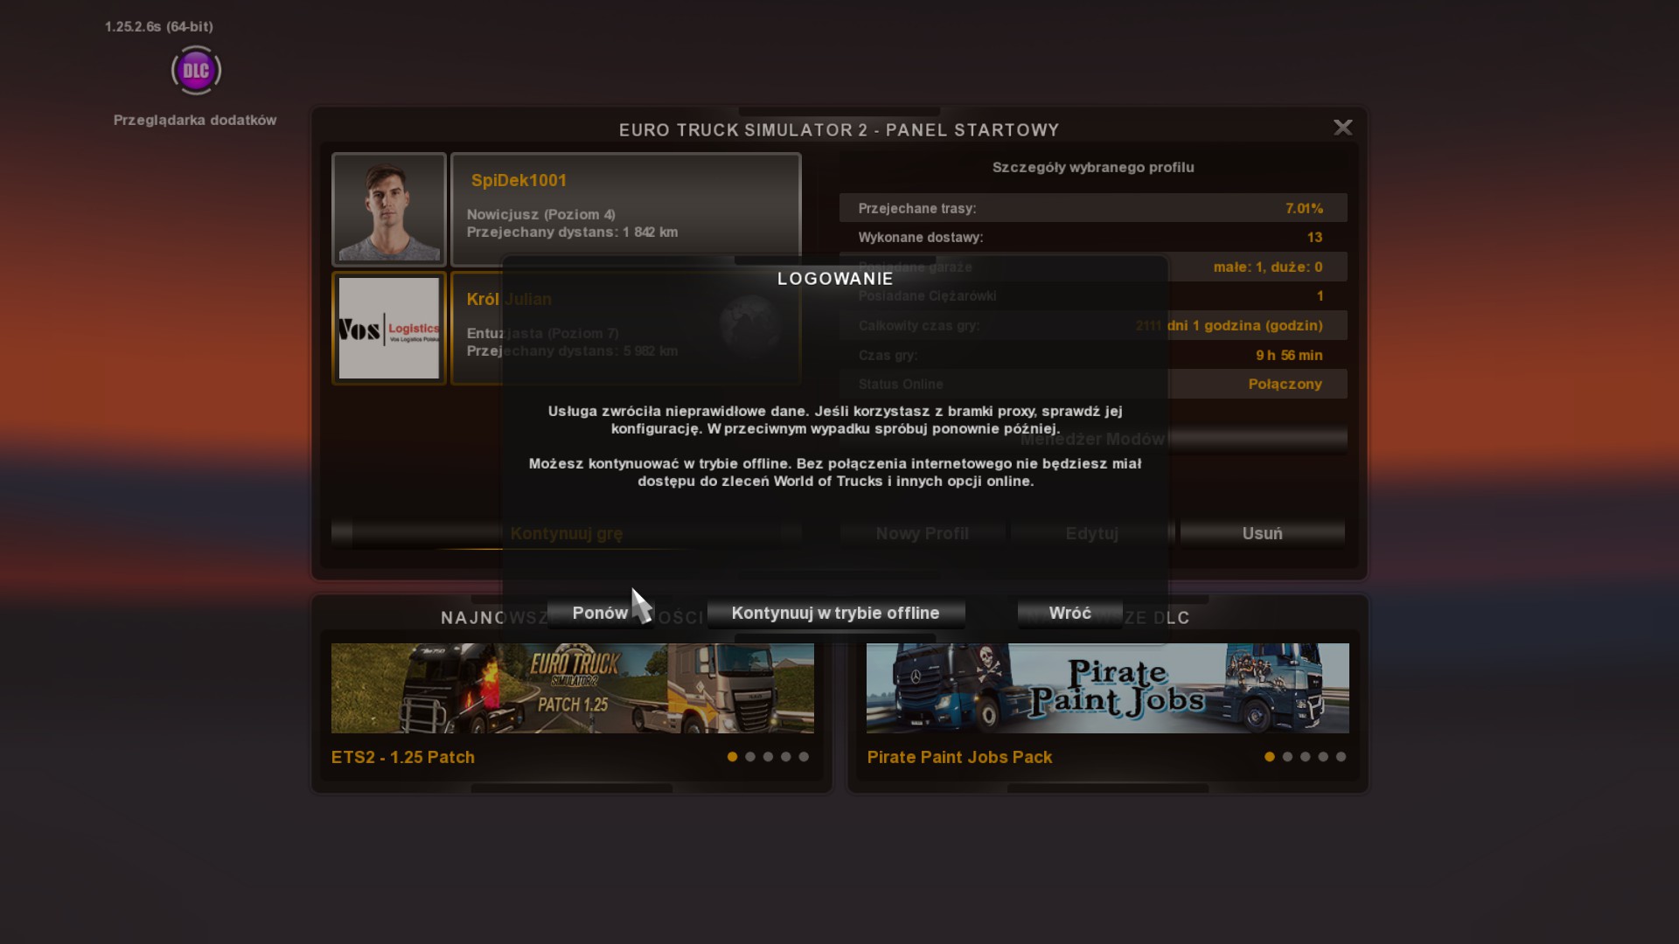Select fifth DLC carousel dot
The image size is (1679, 944).
[x=1341, y=757]
